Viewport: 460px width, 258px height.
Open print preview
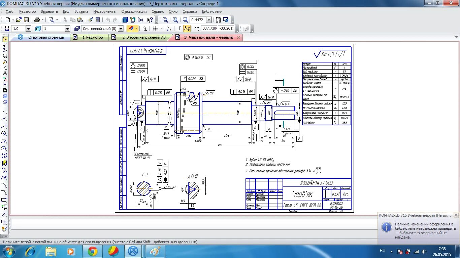point(51,20)
